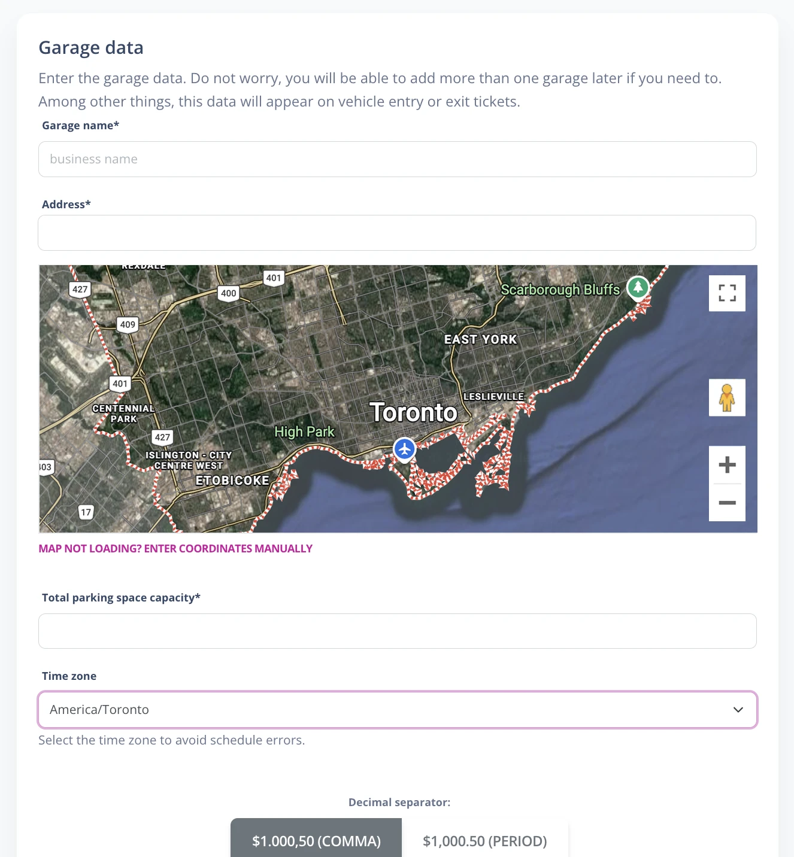
Task: Click the ISLINGTON - CITY CENTRE WEST label
Action: pos(189,460)
